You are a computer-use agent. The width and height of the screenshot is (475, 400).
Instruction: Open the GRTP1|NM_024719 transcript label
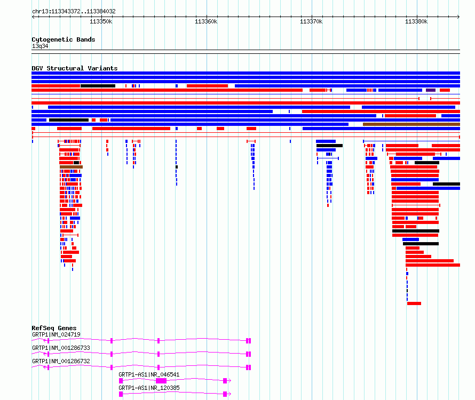coord(56,334)
